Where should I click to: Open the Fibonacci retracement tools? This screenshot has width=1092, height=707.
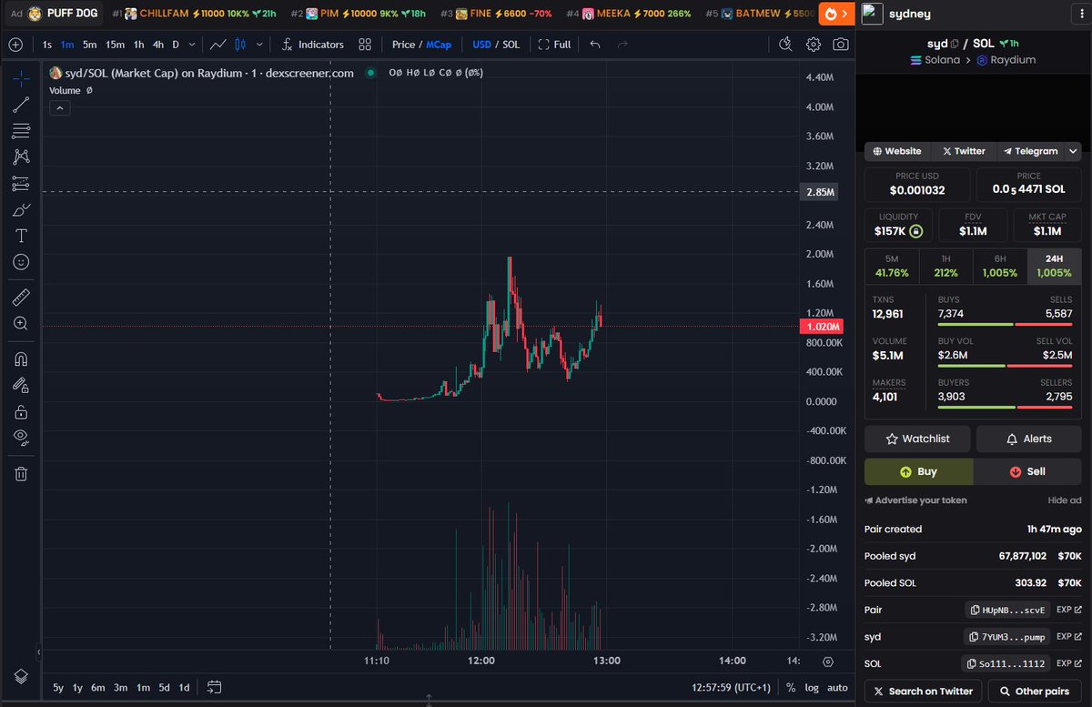click(20, 131)
